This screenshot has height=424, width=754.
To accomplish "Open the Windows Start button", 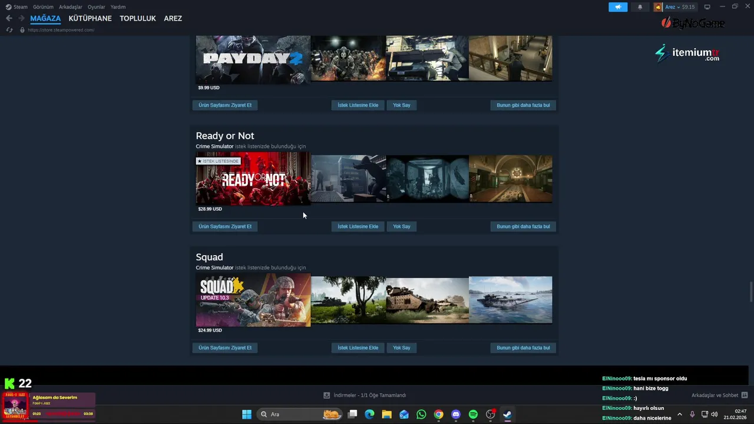I will (x=247, y=414).
